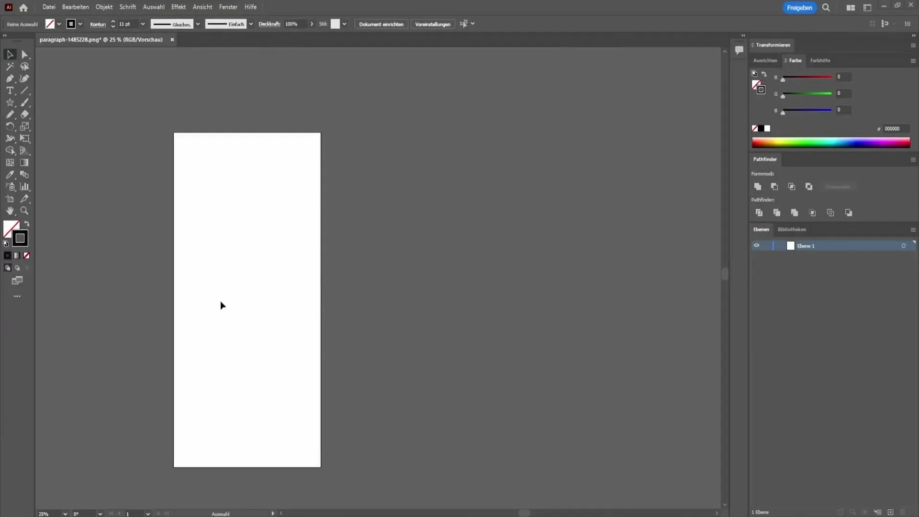Click the Dokument einrichten button

[x=381, y=24]
